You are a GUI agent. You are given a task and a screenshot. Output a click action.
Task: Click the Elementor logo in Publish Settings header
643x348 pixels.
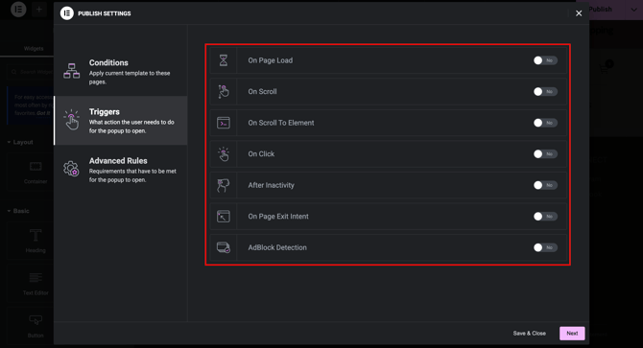coord(67,13)
